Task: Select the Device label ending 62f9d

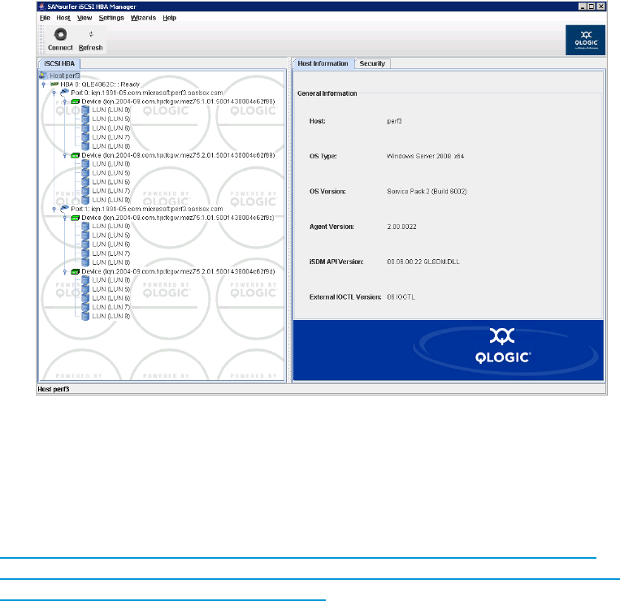Action: (x=178, y=271)
